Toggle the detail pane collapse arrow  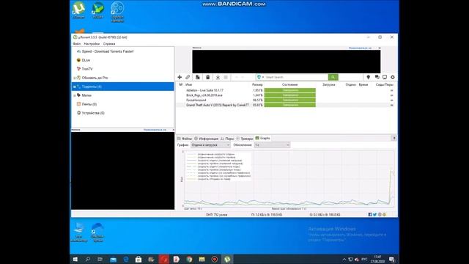click(394, 138)
